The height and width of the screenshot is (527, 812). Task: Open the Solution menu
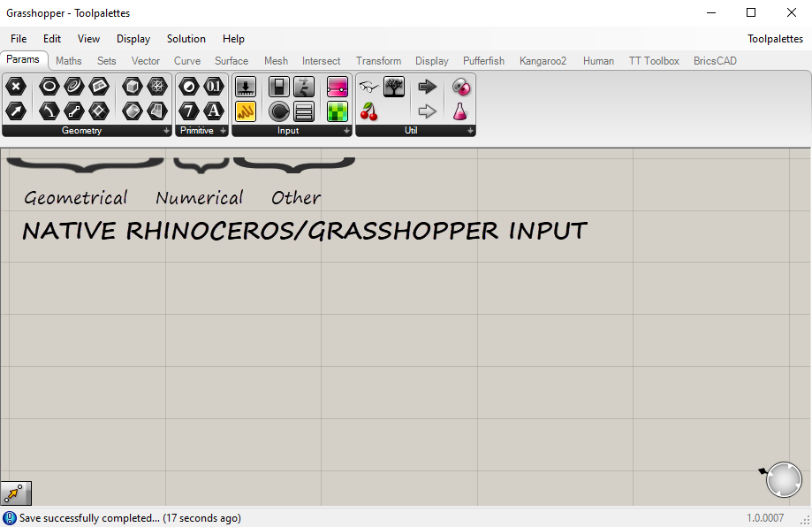[186, 39]
